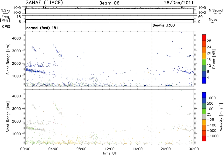
Task: Click the blue 4–8 dB Power colorbar segment
Action: coord(204,74)
